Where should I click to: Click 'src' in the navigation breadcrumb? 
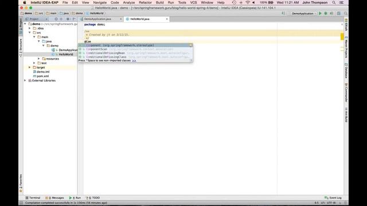click(x=40, y=13)
